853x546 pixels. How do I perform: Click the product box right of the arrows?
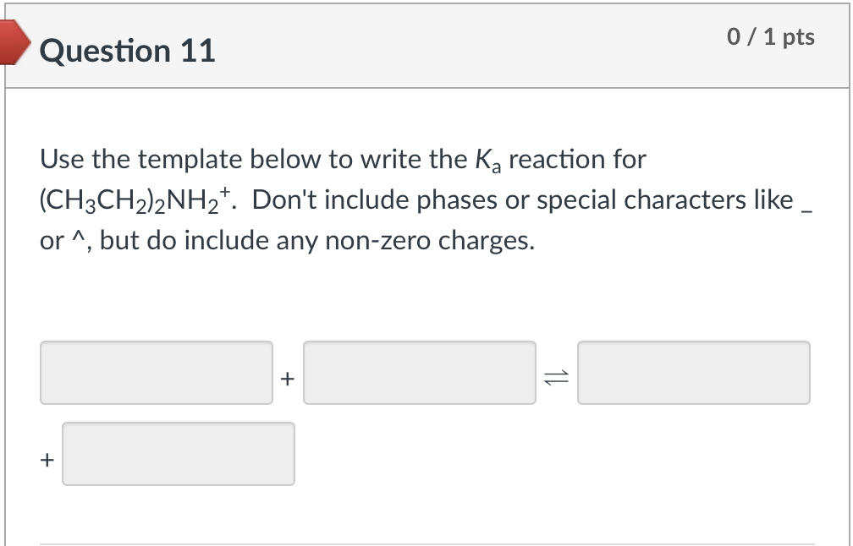coord(693,373)
